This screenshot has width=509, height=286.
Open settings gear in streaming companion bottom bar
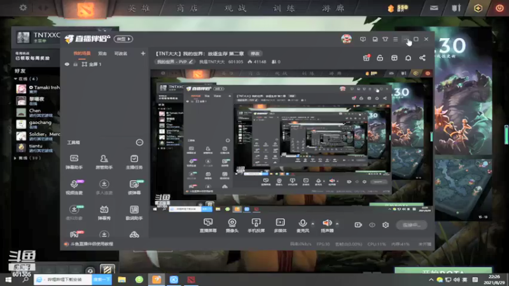pos(386,225)
